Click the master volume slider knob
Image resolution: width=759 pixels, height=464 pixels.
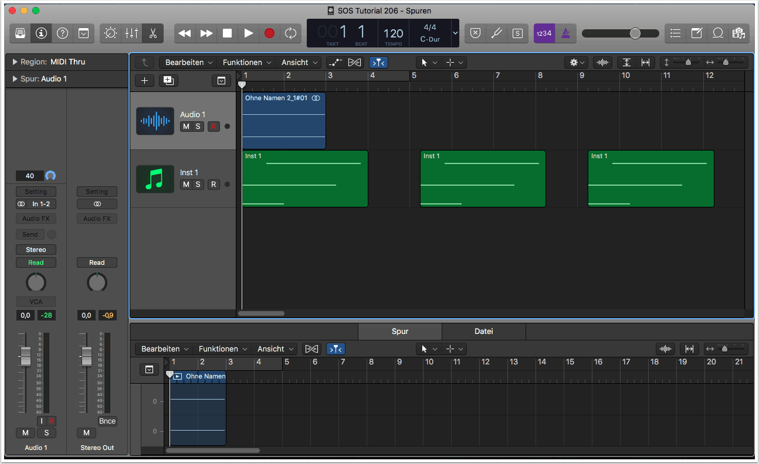tap(635, 33)
